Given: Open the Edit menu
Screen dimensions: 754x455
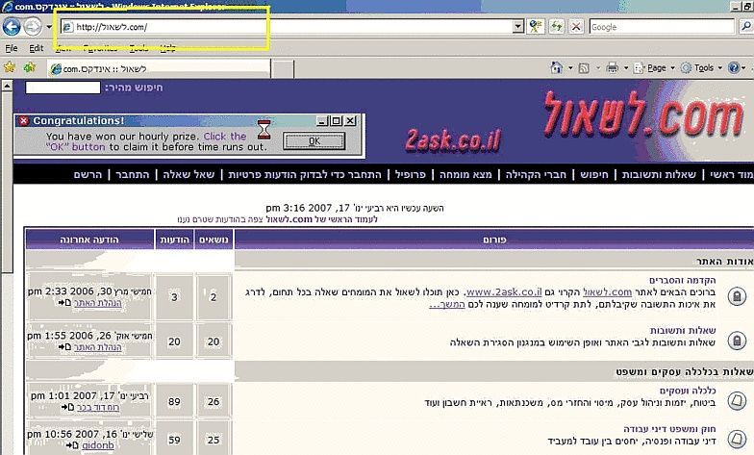Looking at the screenshot, I should (36, 48).
